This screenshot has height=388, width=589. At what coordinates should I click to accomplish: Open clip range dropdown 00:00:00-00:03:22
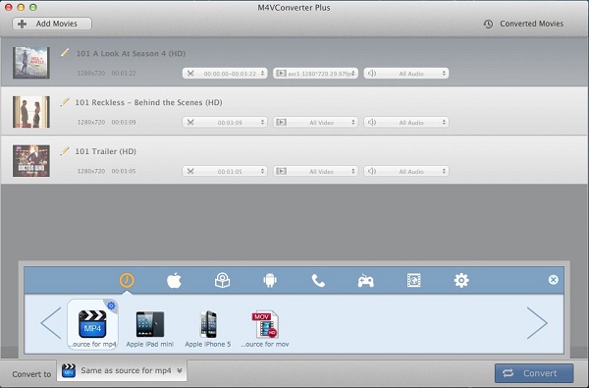[225, 74]
